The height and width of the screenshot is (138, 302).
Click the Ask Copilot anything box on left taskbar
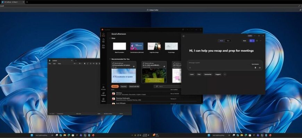[x=44, y=135]
